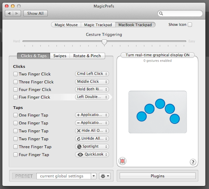Select the Clicks & Taps tab

click(33, 56)
